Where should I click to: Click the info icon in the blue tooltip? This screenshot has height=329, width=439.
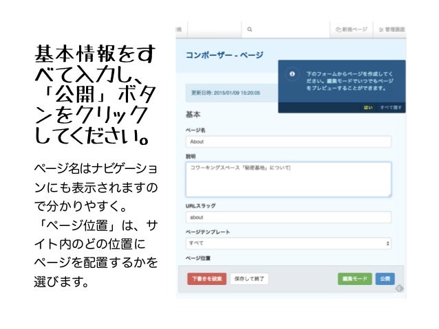click(292, 74)
